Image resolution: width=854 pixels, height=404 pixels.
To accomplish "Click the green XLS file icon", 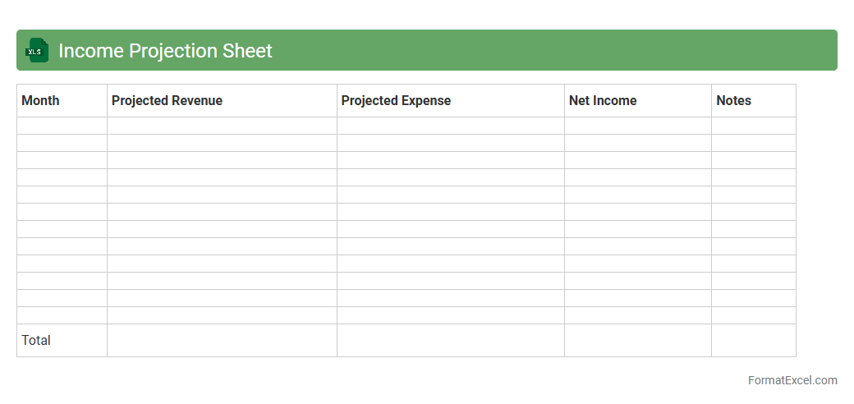I will click(37, 51).
